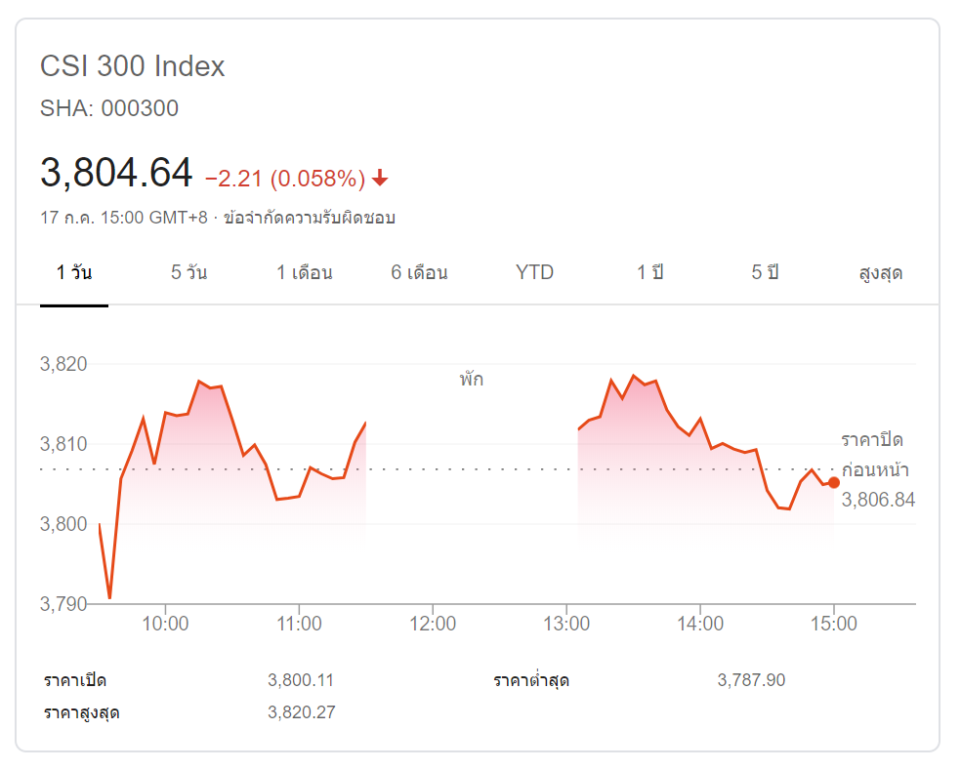Image resolution: width=961 pixels, height=770 pixels.
Task: Open the สูงสุด maximum range tab
Action: coord(880,272)
